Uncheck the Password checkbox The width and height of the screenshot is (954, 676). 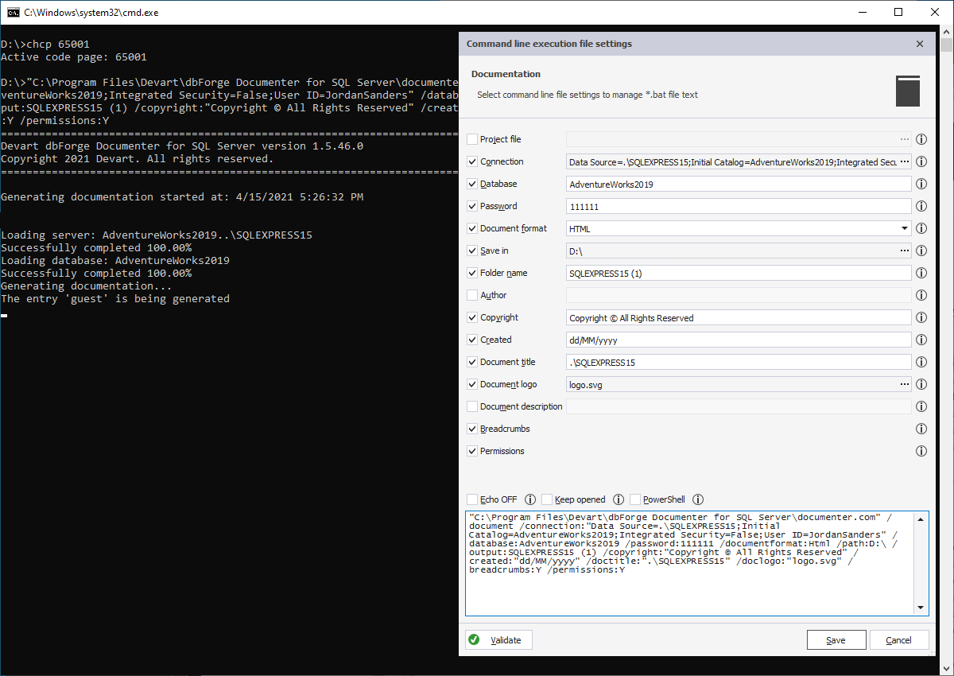[x=472, y=206]
